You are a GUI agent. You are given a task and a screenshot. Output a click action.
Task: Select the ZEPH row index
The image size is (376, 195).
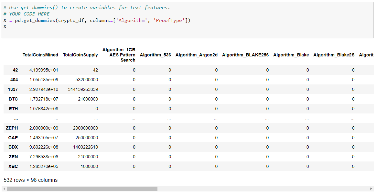coord(12,128)
